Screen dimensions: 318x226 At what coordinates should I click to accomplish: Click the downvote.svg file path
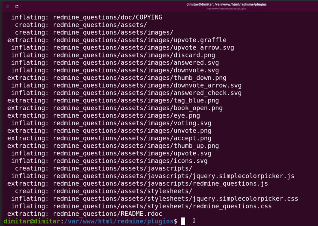click(136, 70)
